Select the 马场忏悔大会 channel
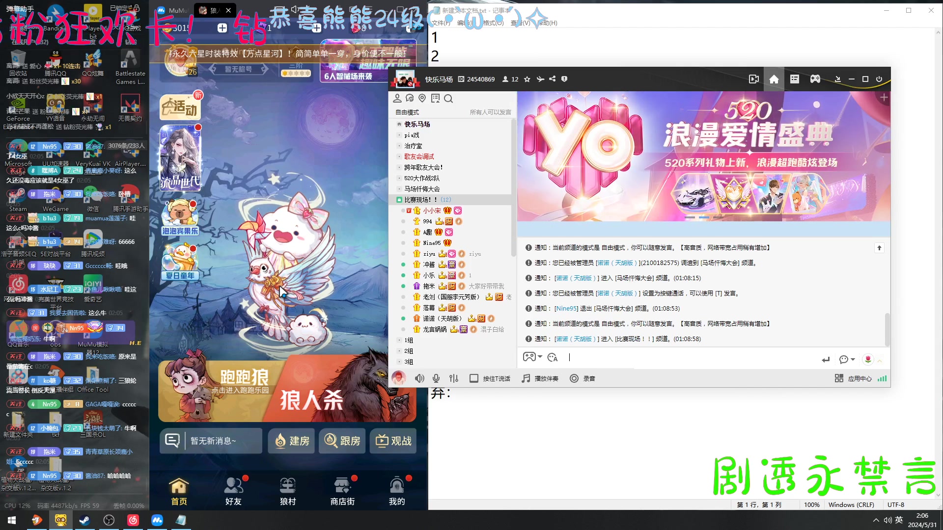 pos(422,189)
